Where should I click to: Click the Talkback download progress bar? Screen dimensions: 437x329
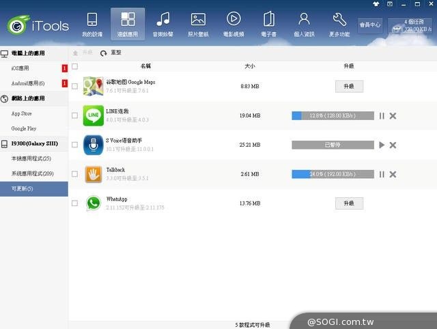[333, 174]
